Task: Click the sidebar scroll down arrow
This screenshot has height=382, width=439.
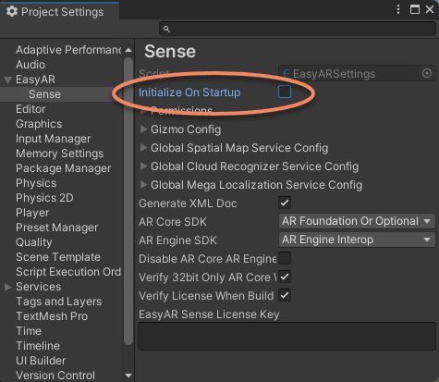Action: [128, 376]
